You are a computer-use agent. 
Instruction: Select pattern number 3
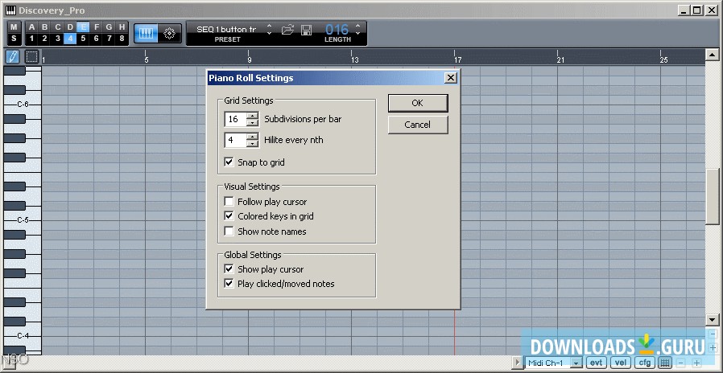[57, 39]
